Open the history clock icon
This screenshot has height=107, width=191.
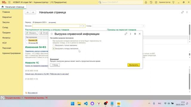pos(151,2)
